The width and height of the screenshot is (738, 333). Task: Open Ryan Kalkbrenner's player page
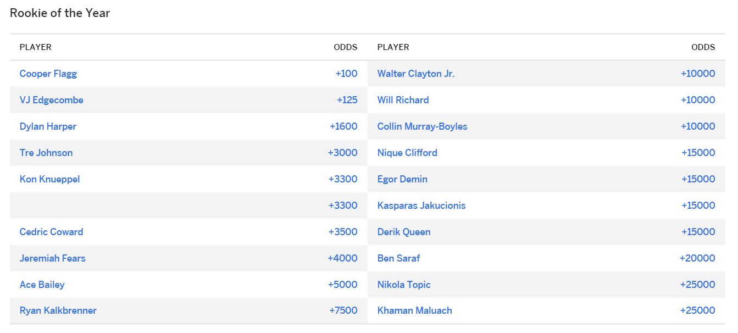tap(58, 310)
